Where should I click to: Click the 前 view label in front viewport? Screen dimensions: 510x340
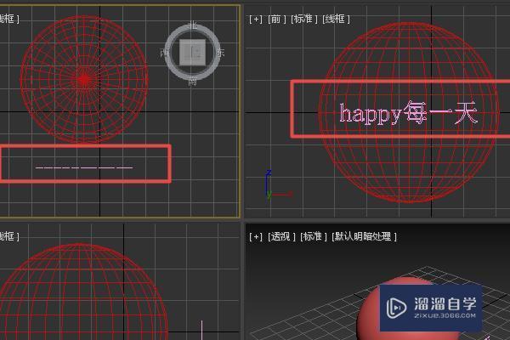pos(277,20)
